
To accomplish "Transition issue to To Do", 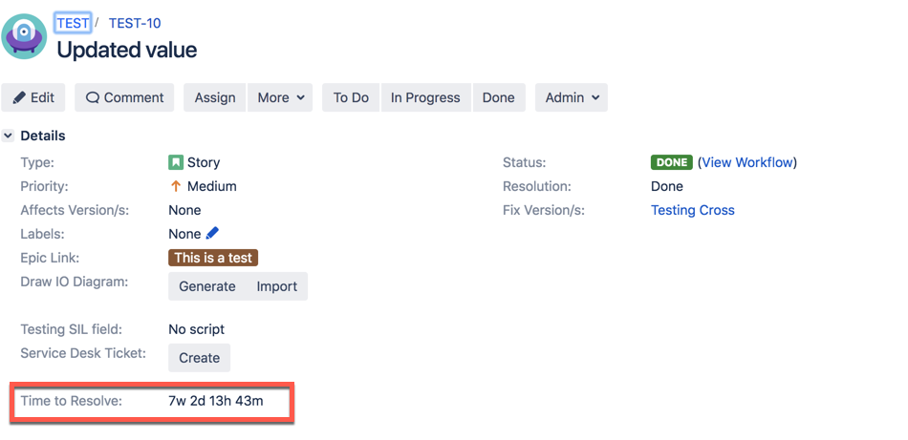I will [x=351, y=97].
